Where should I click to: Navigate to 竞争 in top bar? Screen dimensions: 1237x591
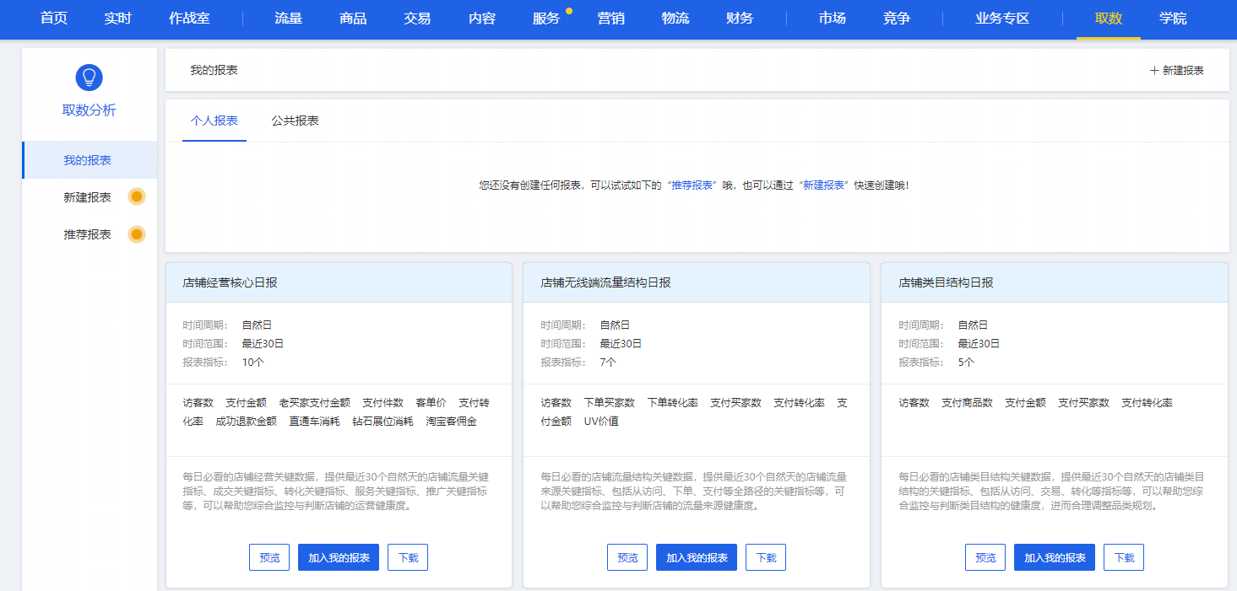tap(897, 19)
